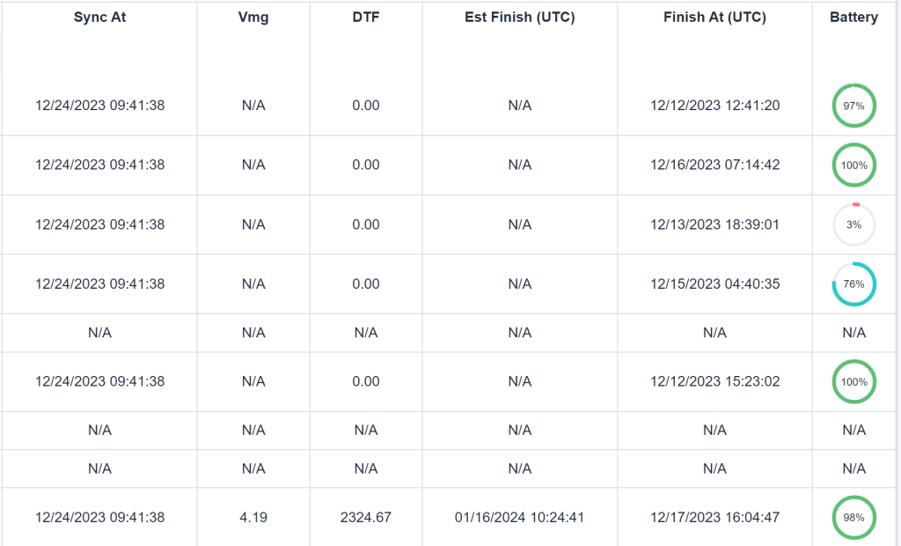The height and width of the screenshot is (546, 901).
Task: Click est finish 01/16/2024 10:24:41
Action: (519, 517)
